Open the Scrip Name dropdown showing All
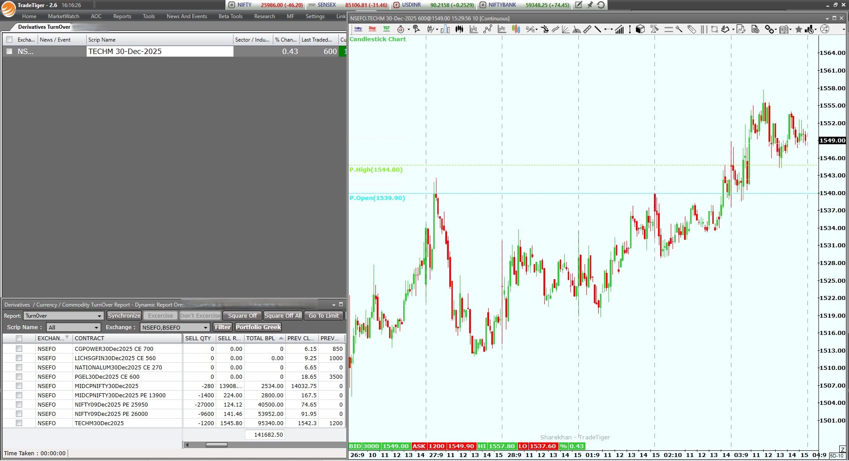 (x=96, y=327)
